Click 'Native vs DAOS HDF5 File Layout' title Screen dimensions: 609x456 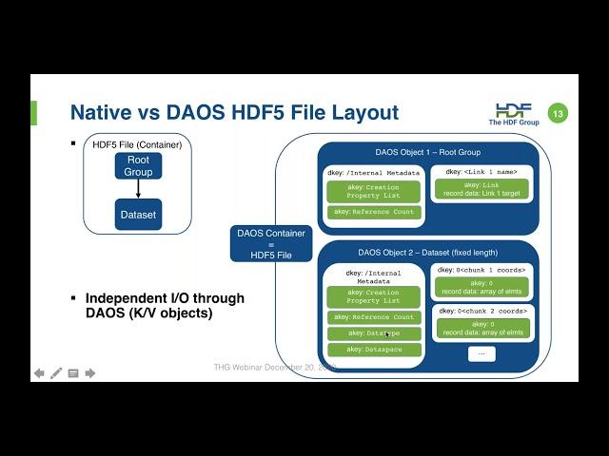coord(234,112)
